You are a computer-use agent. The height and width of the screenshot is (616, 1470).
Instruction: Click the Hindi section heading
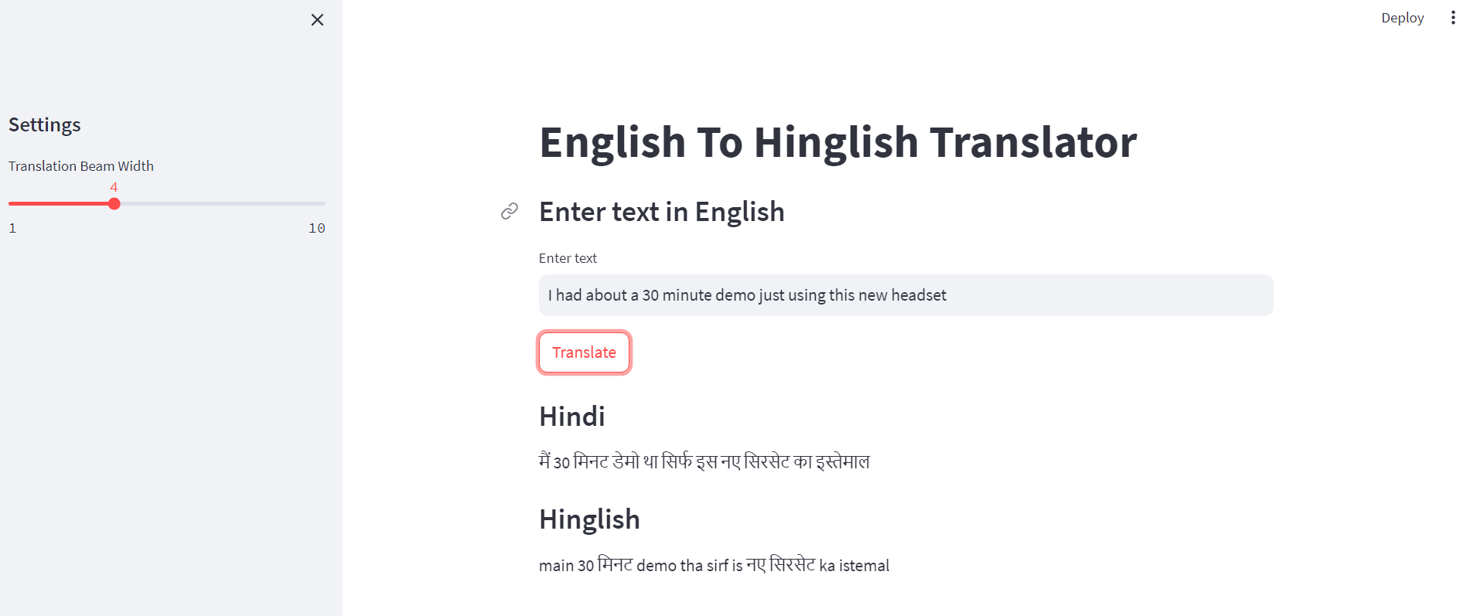pyautogui.click(x=572, y=416)
